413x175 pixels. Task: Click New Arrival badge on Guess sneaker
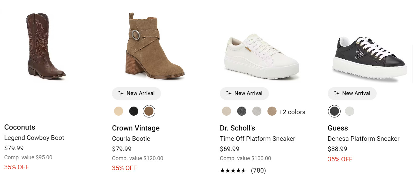(x=352, y=93)
